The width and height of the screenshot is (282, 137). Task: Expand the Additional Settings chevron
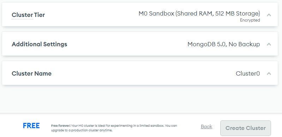click(x=269, y=44)
